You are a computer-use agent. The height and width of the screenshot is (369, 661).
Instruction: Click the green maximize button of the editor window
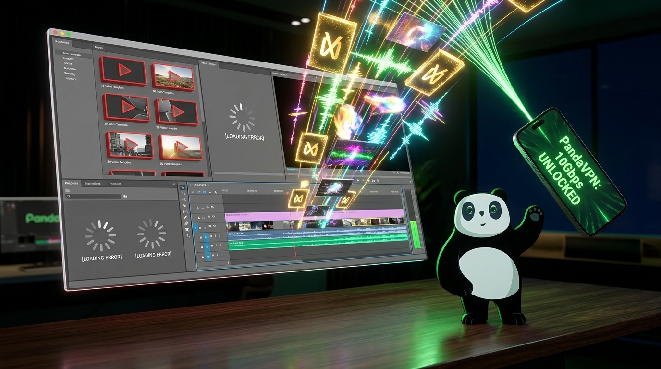coord(69,34)
